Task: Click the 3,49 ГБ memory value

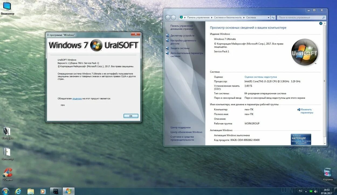Action: click(248, 86)
